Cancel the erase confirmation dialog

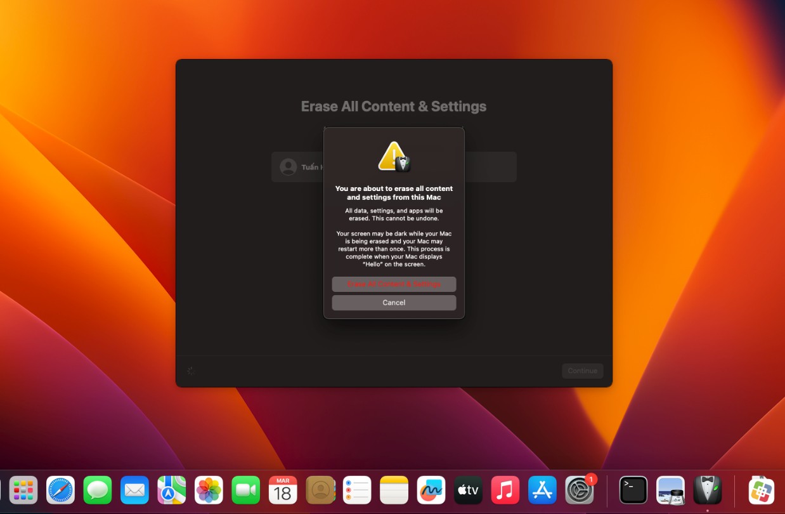pyautogui.click(x=394, y=303)
